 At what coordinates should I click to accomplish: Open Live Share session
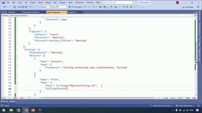pyautogui.click(x=188, y=7)
